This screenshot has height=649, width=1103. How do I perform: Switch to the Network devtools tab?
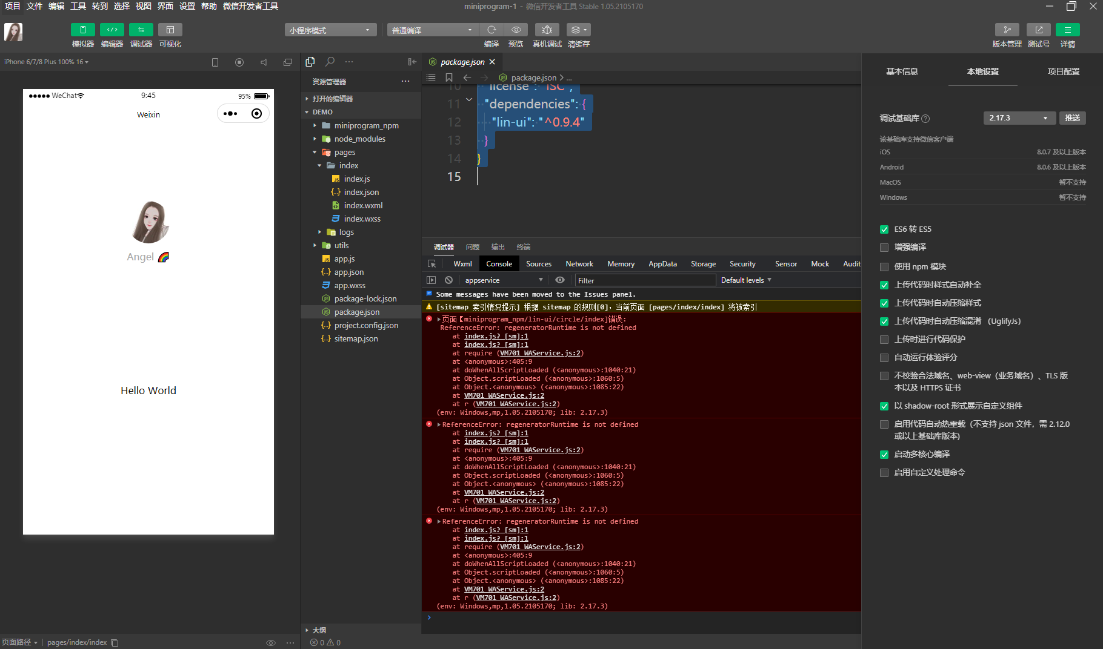pos(579,264)
